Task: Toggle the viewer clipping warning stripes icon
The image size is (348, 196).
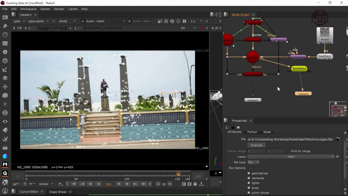Action: pos(166,21)
